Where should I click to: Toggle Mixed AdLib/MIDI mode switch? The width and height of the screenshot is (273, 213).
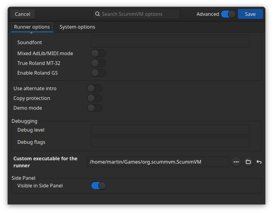coord(99,53)
